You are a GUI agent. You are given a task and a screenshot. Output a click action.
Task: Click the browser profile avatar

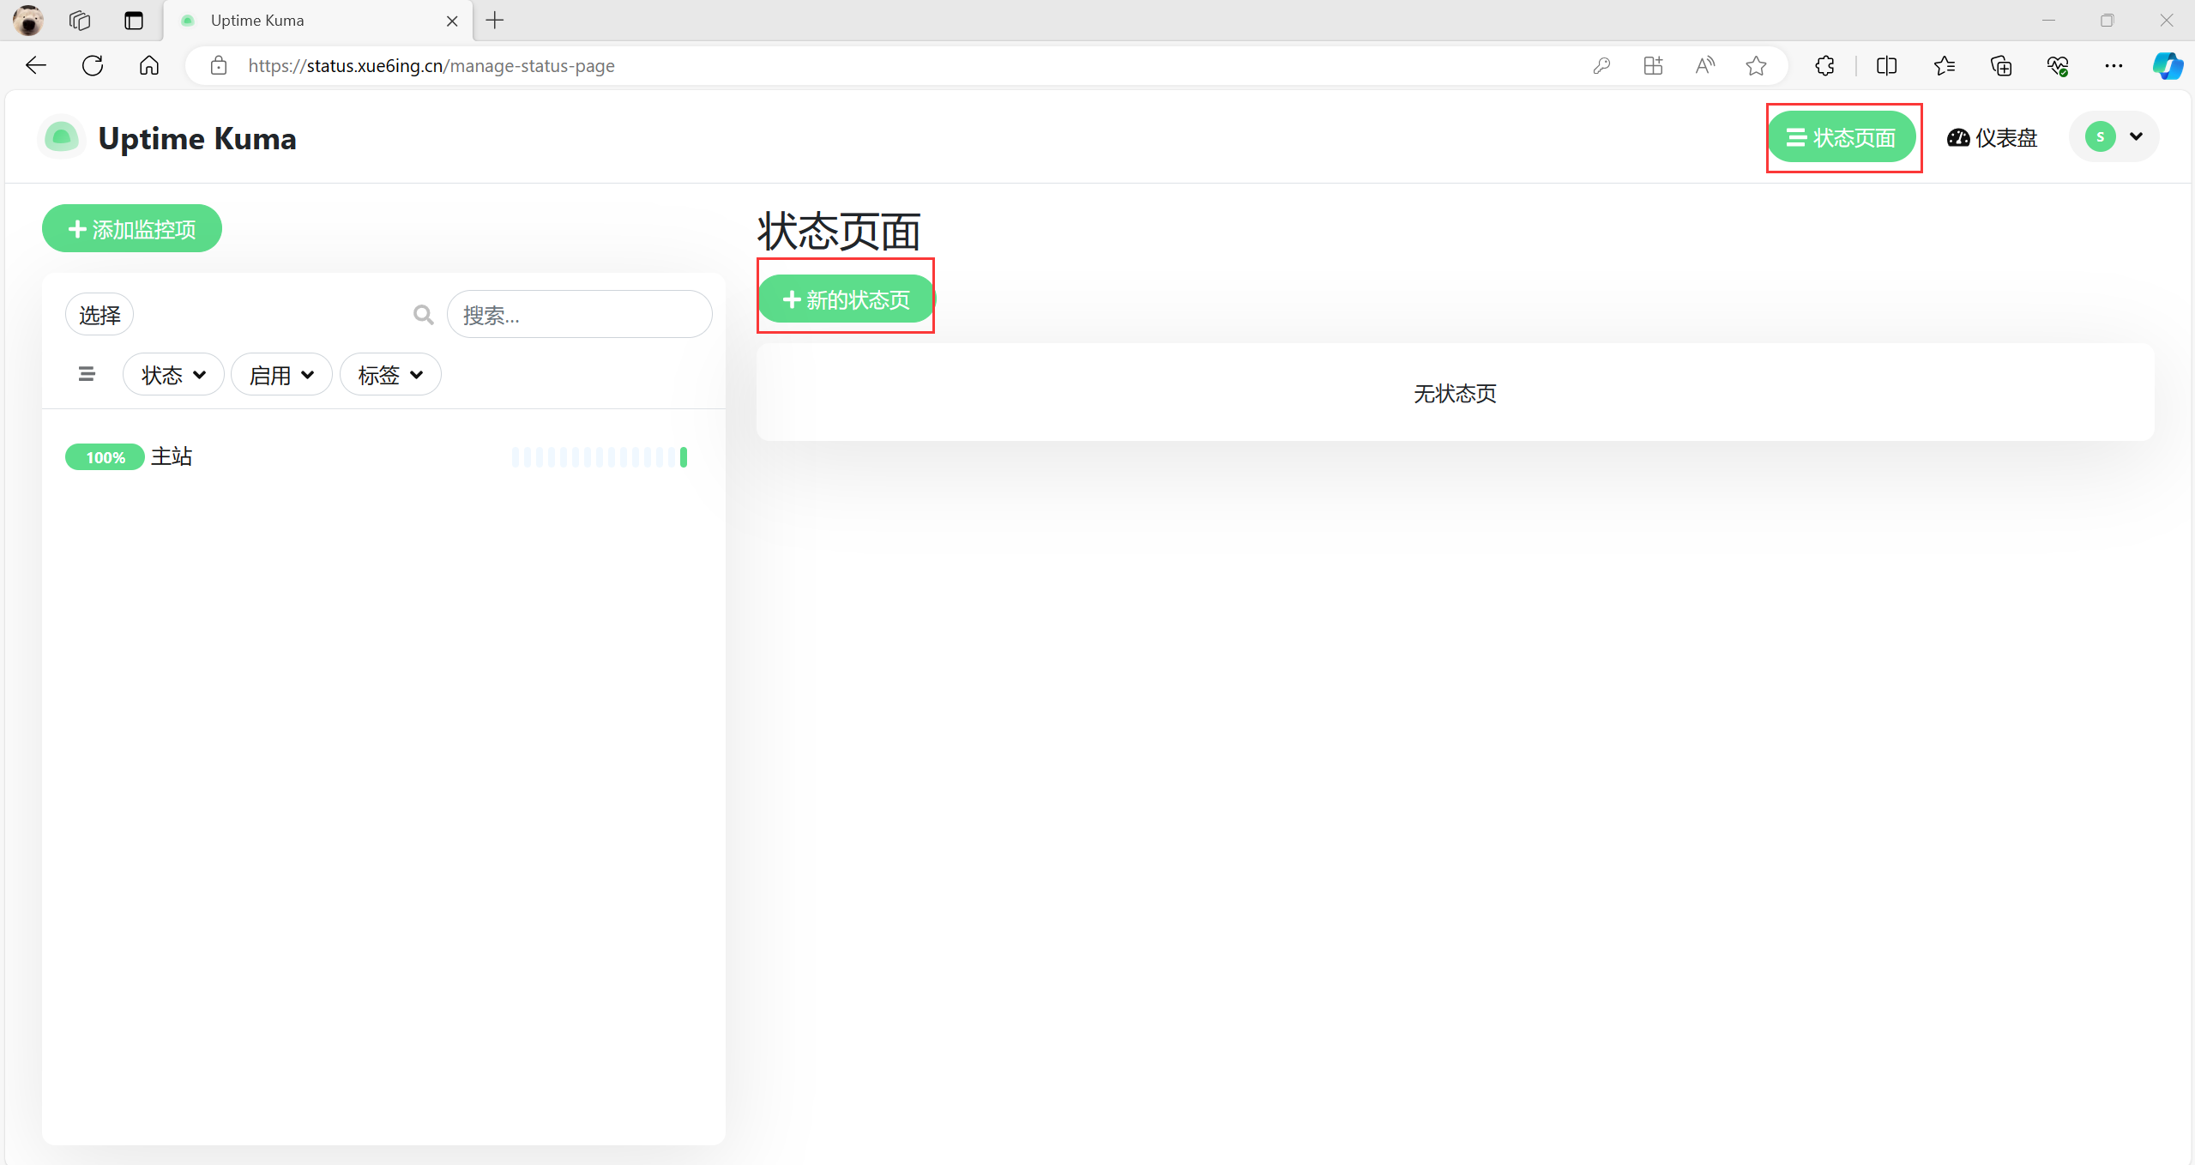[x=28, y=20]
